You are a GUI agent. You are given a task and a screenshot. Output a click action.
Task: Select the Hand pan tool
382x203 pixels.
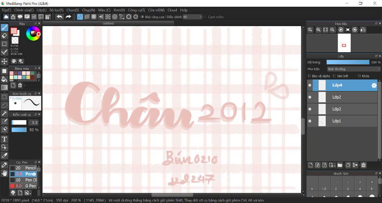point(4,173)
